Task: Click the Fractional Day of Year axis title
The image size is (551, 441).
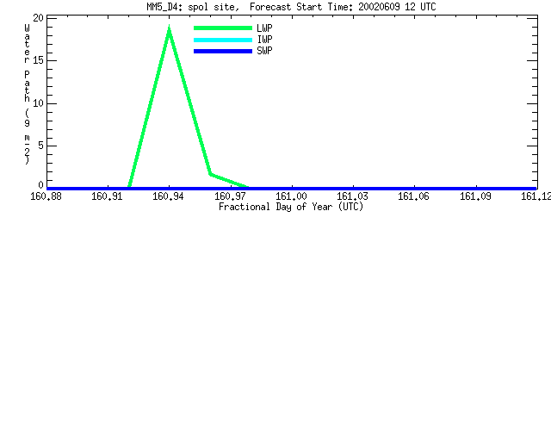Action: (x=291, y=207)
